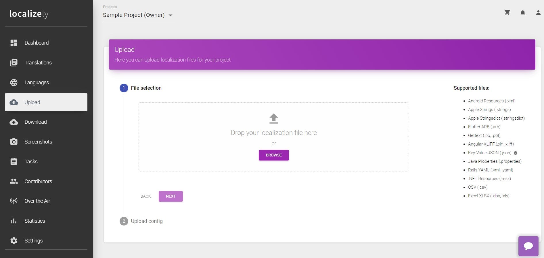
Task: Expand the Sample Project (Owner) dropdown
Action: (139, 15)
